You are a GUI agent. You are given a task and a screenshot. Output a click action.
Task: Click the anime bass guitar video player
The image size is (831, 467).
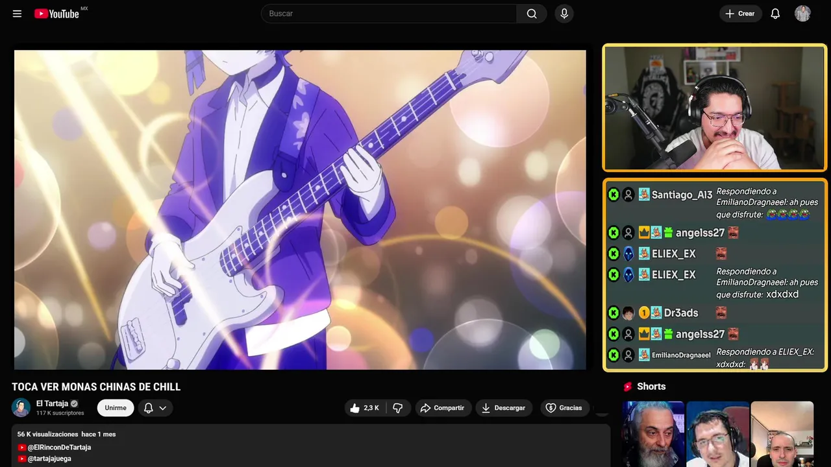coord(300,210)
